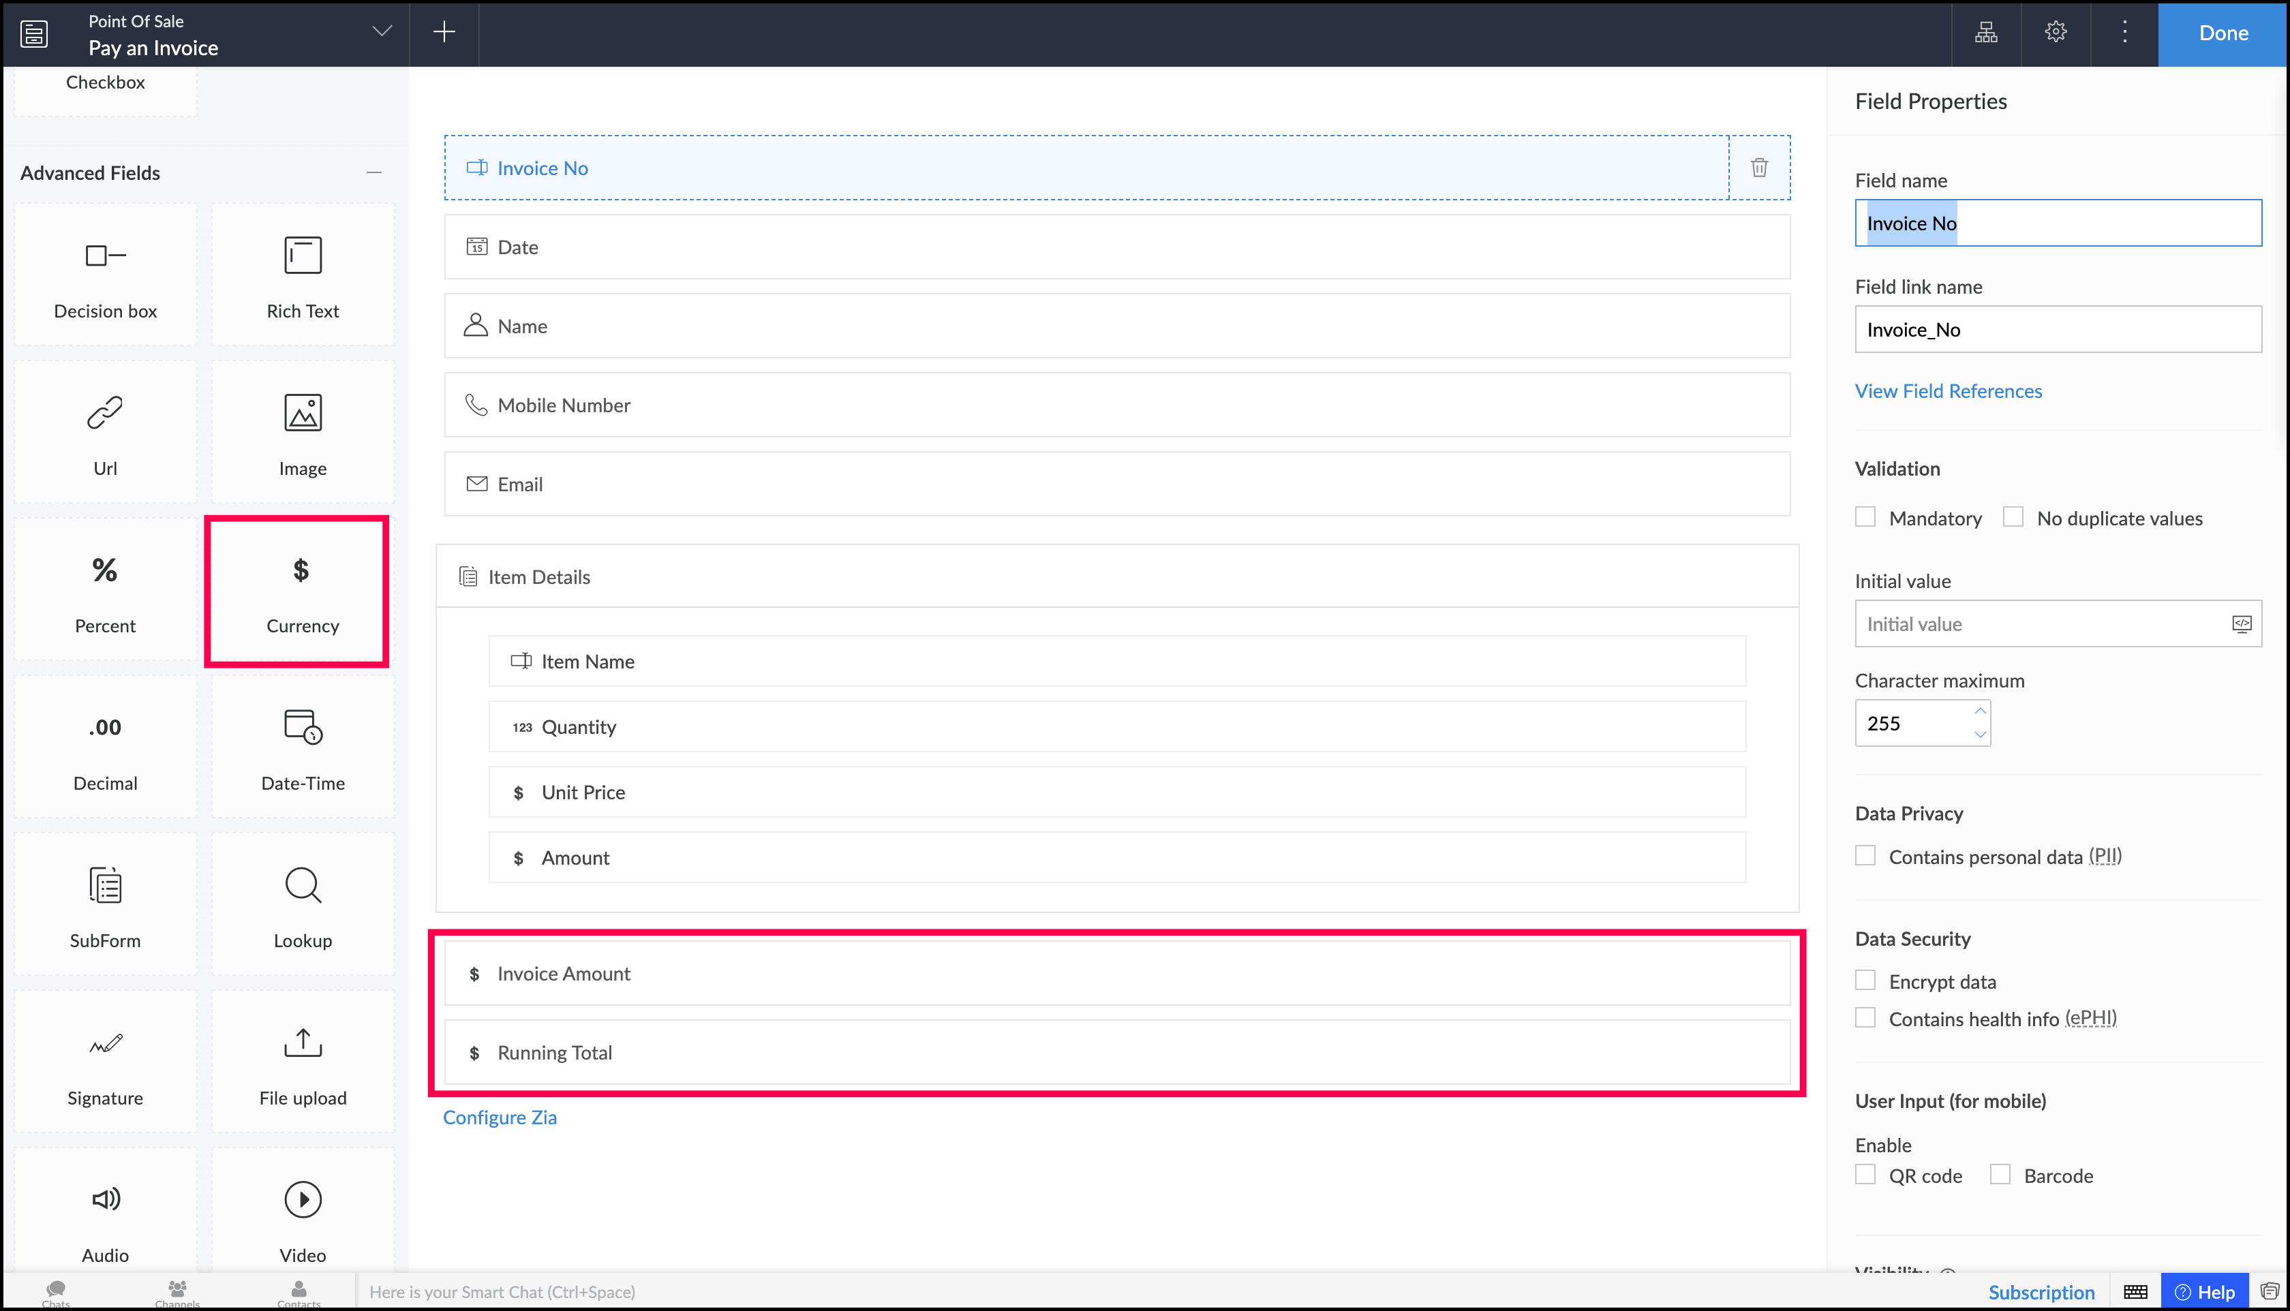This screenshot has width=2290, height=1311.
Task: Click the Field link name input
Action: [2057, 330]
